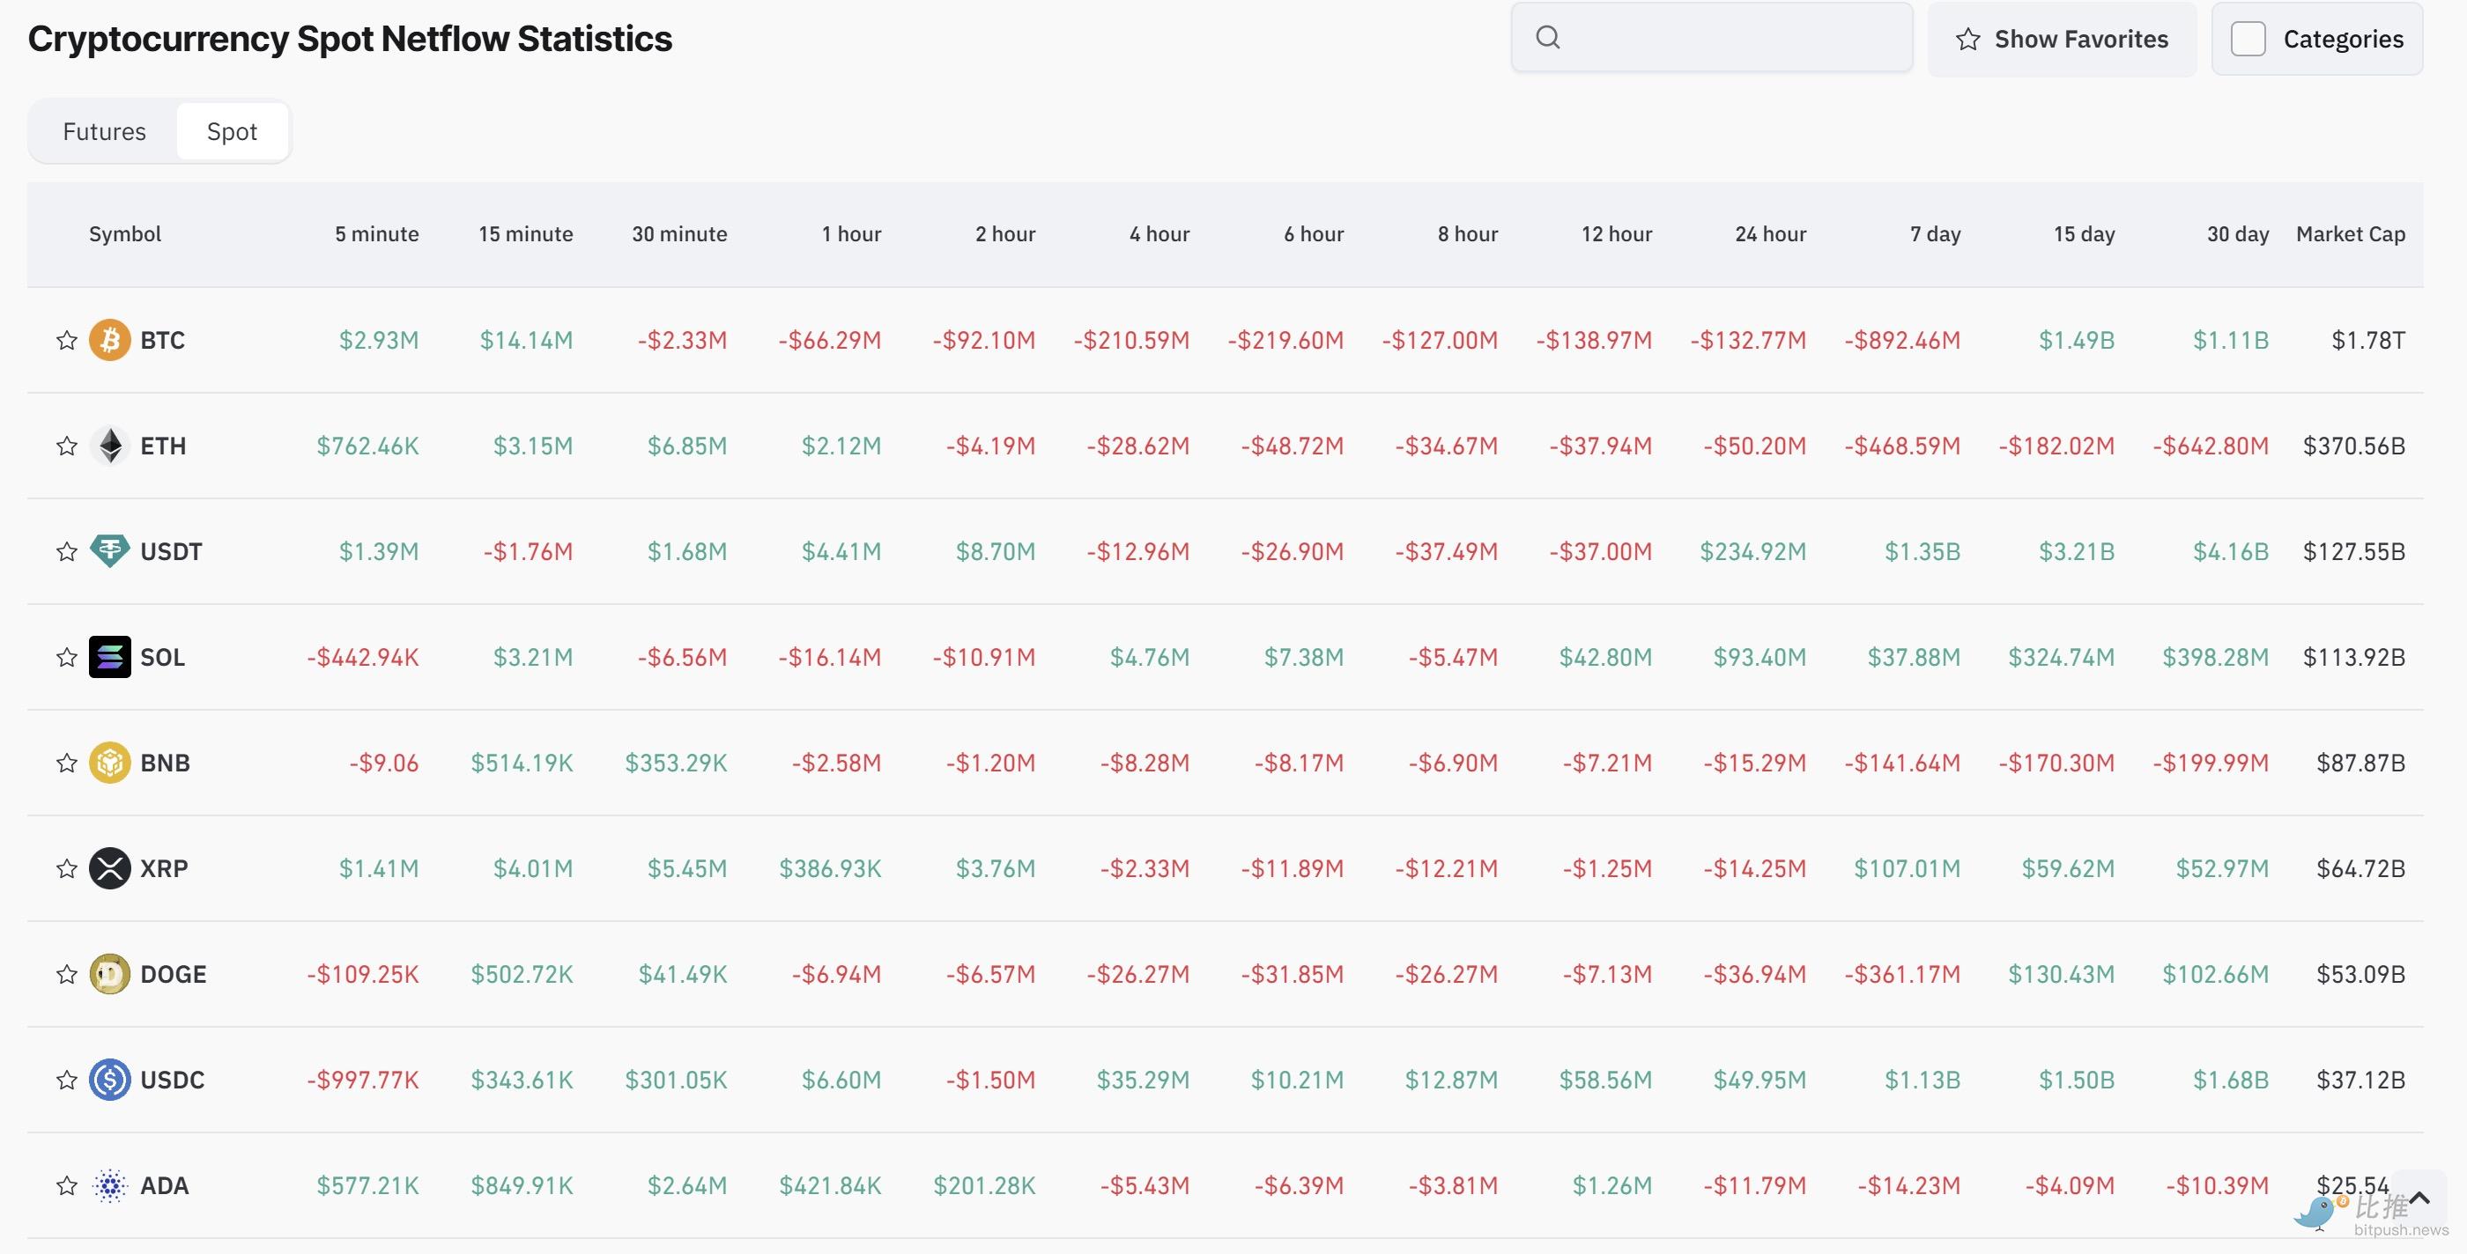Favorite BNB with its star icon
The image size is (2467, 1254).
coord(66,763)
